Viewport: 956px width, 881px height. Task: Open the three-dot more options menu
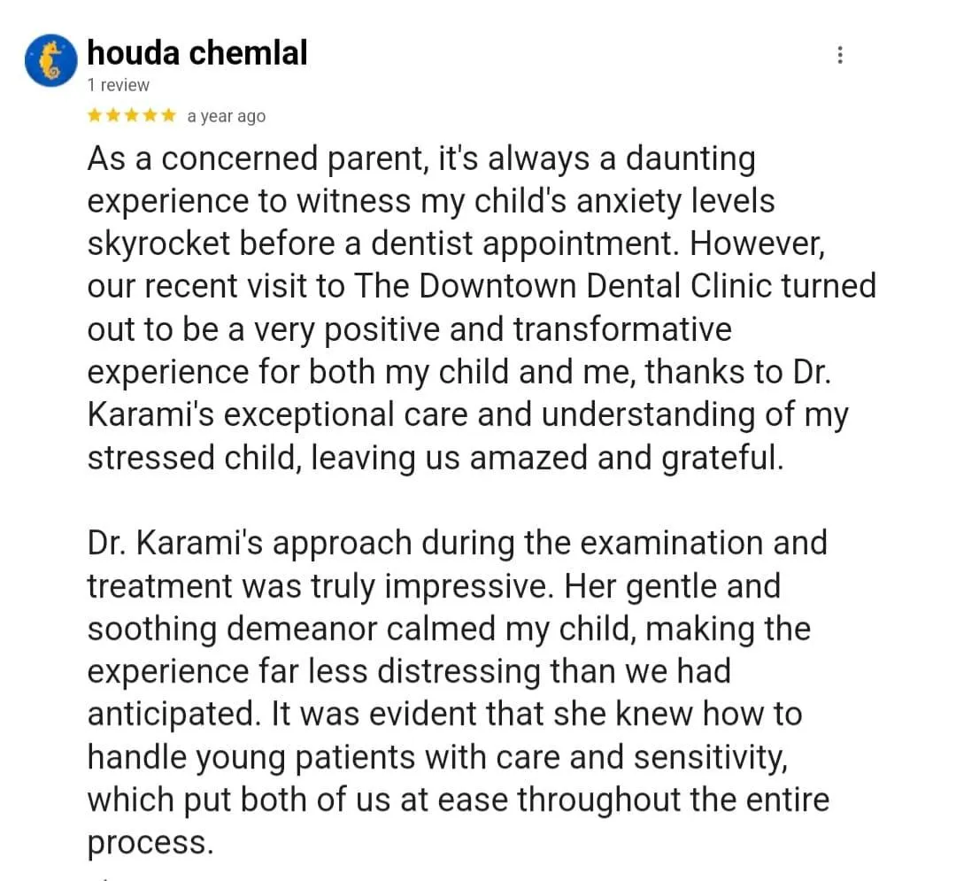click(840, 55)
